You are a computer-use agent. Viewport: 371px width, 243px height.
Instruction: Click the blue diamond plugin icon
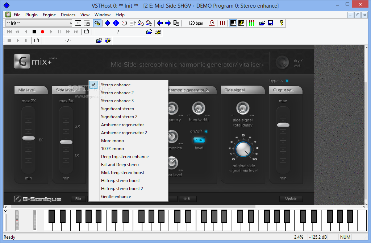point(108,23)
